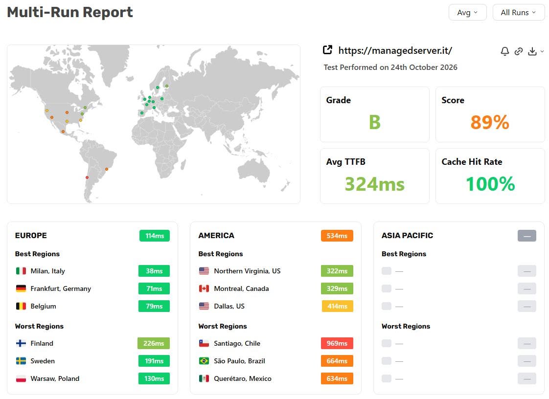Select Querétaro, Mexico region

(x=243, y=378)
